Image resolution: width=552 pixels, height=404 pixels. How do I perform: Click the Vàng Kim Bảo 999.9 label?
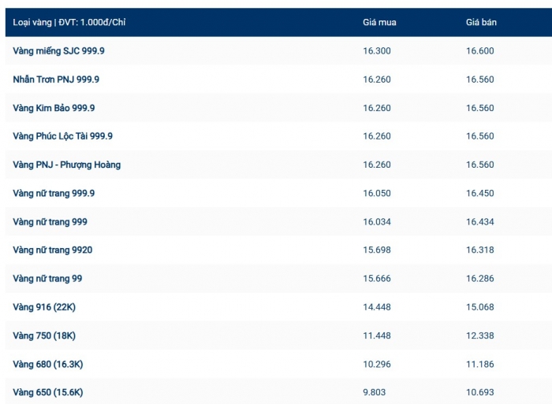(54, 108)
